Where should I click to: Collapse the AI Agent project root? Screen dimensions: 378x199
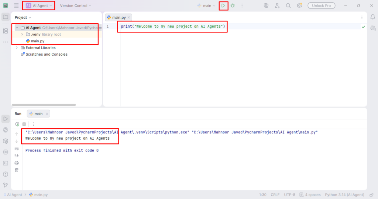pyautogui.click(x=17, y=28)
